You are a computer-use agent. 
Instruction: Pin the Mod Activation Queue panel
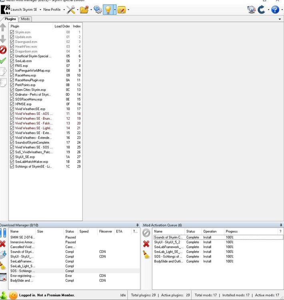(x=281, y=225)
